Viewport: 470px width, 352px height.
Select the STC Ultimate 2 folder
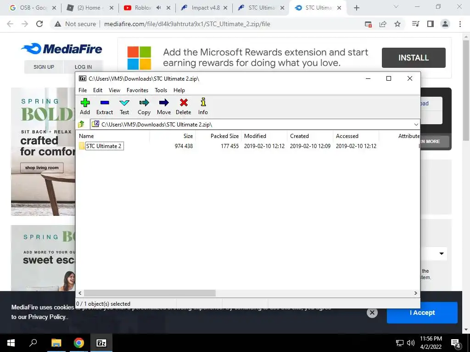click(x=104, y=146)
